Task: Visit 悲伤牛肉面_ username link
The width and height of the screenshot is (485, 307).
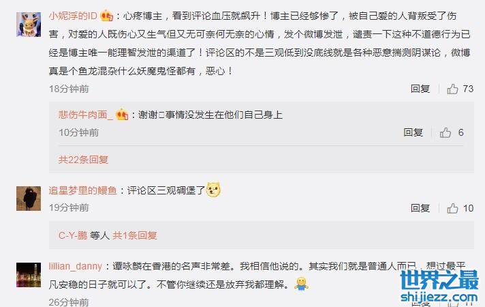Action: pos(86,115)
